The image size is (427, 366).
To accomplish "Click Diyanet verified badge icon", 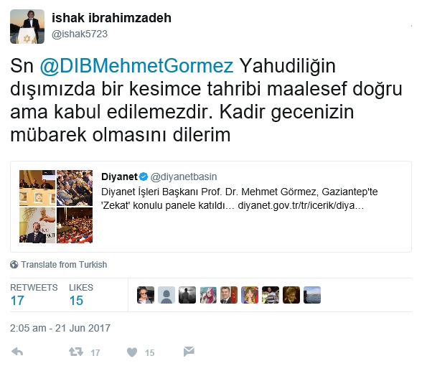I will tap(144, 177).
